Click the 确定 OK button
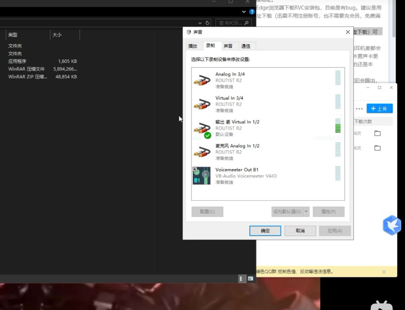 pyautogui.click(x=265, y=231)
